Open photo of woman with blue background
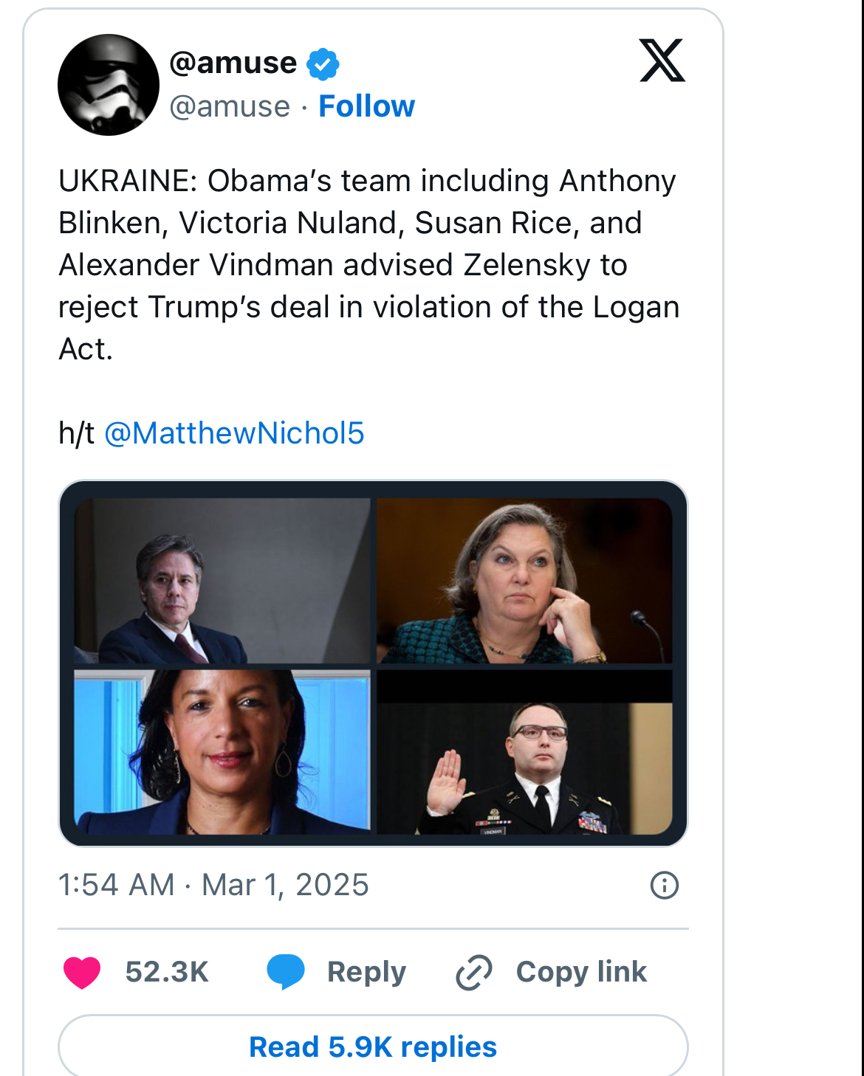864x1076 pixels. [x=222, y=752]
